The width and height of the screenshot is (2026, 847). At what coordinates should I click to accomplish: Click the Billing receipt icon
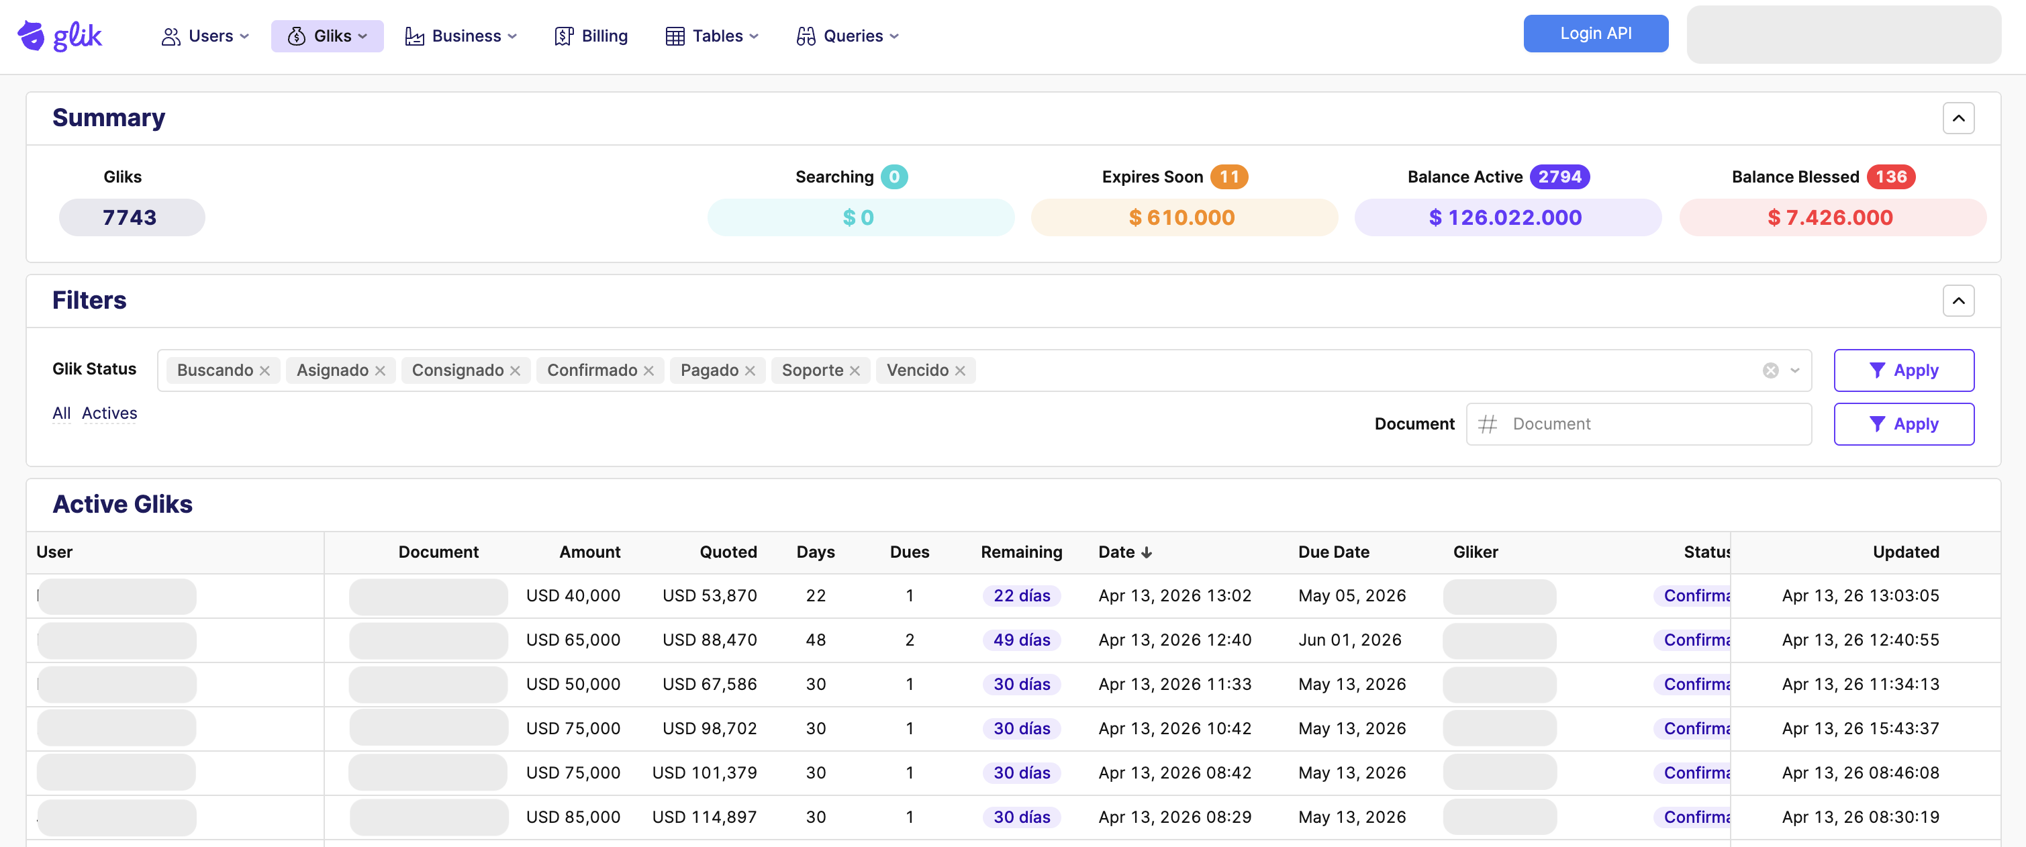[563, 36]
